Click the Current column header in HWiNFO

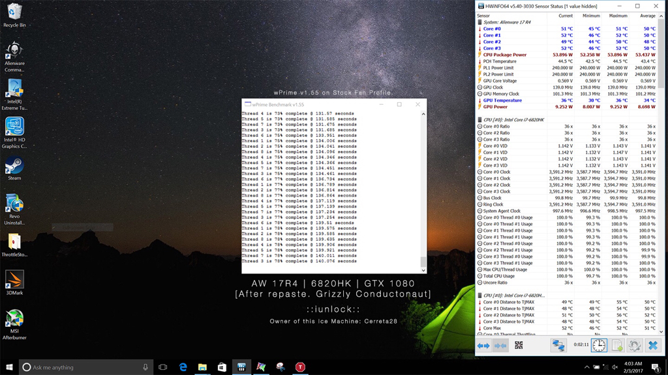click(x=566, y=16)
